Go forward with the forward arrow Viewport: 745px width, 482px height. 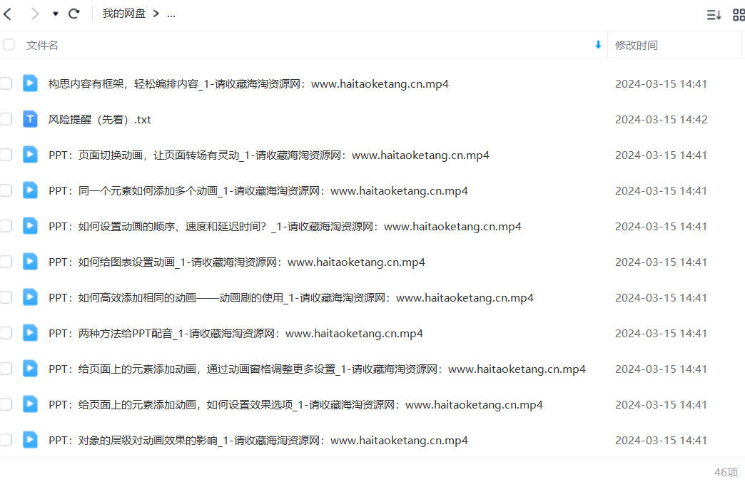tap(35, 14)
